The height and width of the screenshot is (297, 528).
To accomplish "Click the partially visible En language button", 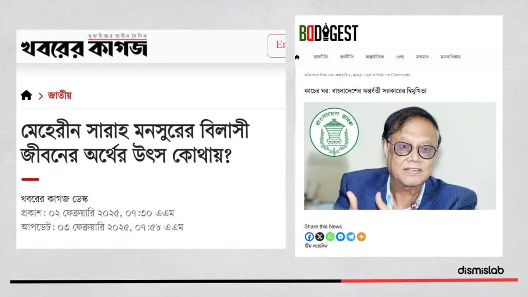I will 277,45.
